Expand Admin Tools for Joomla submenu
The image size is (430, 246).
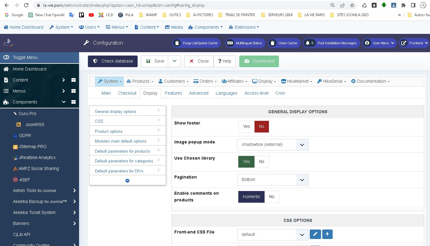(x=75, y=190)
